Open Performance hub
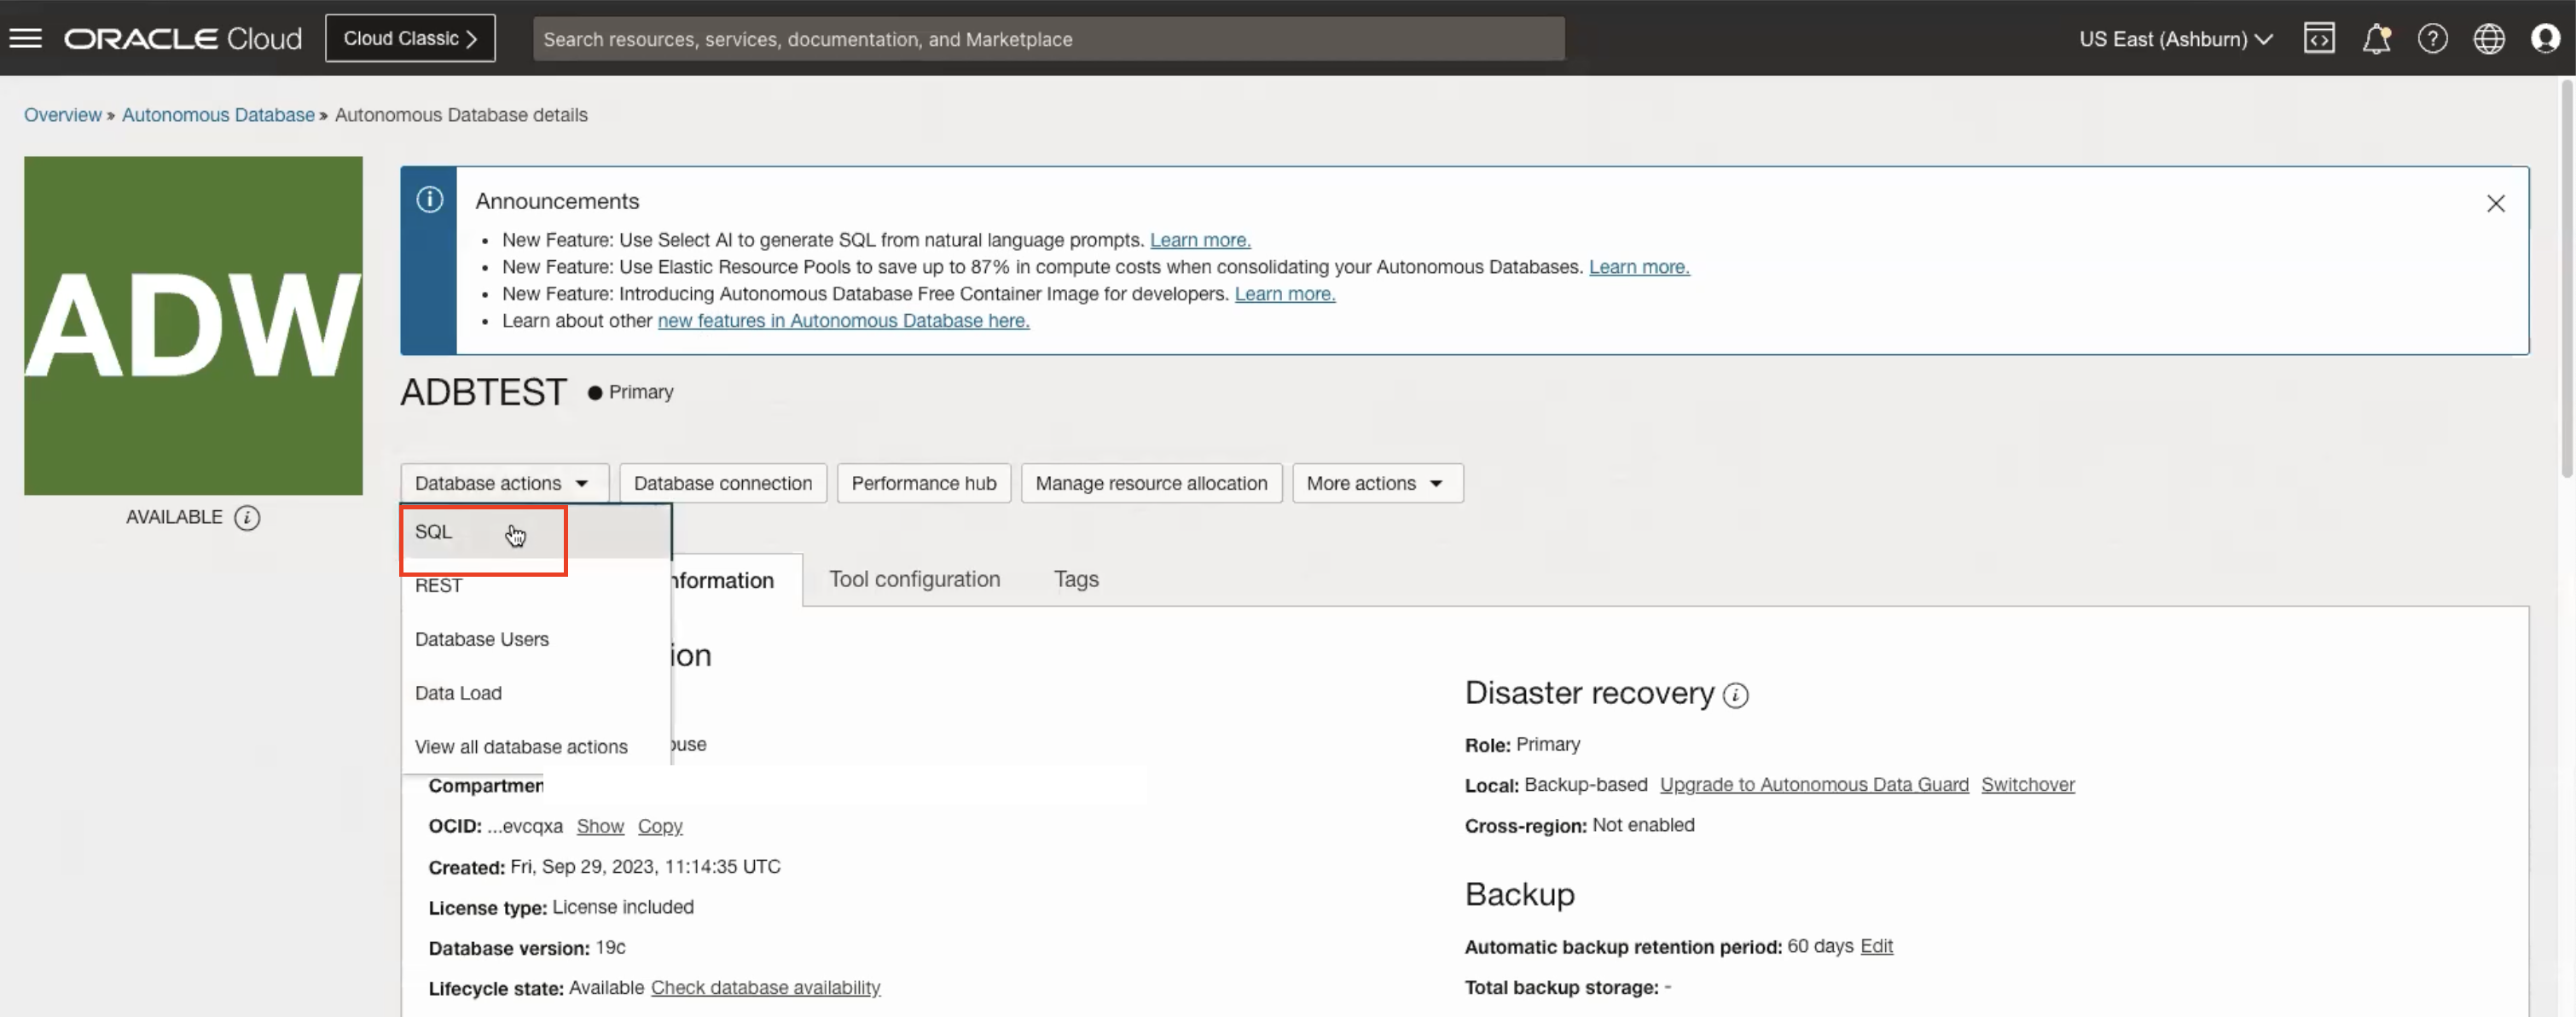 tap(923, 482)
